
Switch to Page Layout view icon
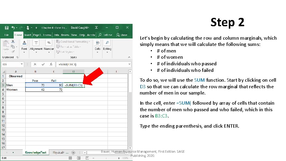point(79,158)
